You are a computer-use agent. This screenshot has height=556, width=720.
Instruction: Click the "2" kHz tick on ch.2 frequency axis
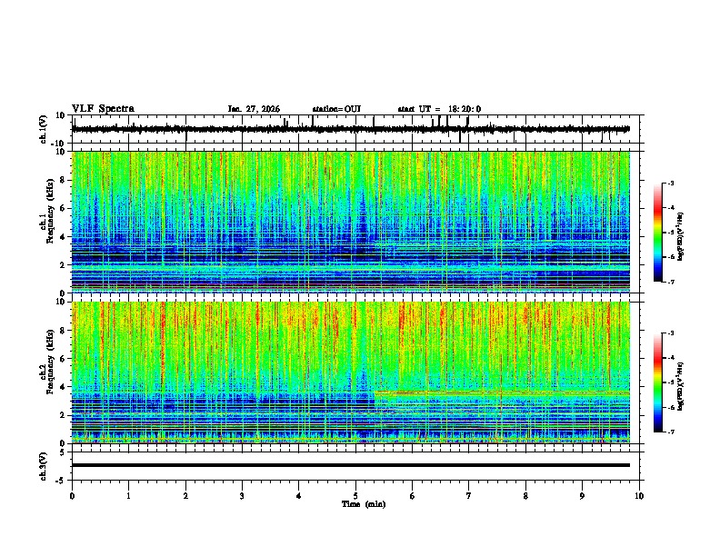64,415
